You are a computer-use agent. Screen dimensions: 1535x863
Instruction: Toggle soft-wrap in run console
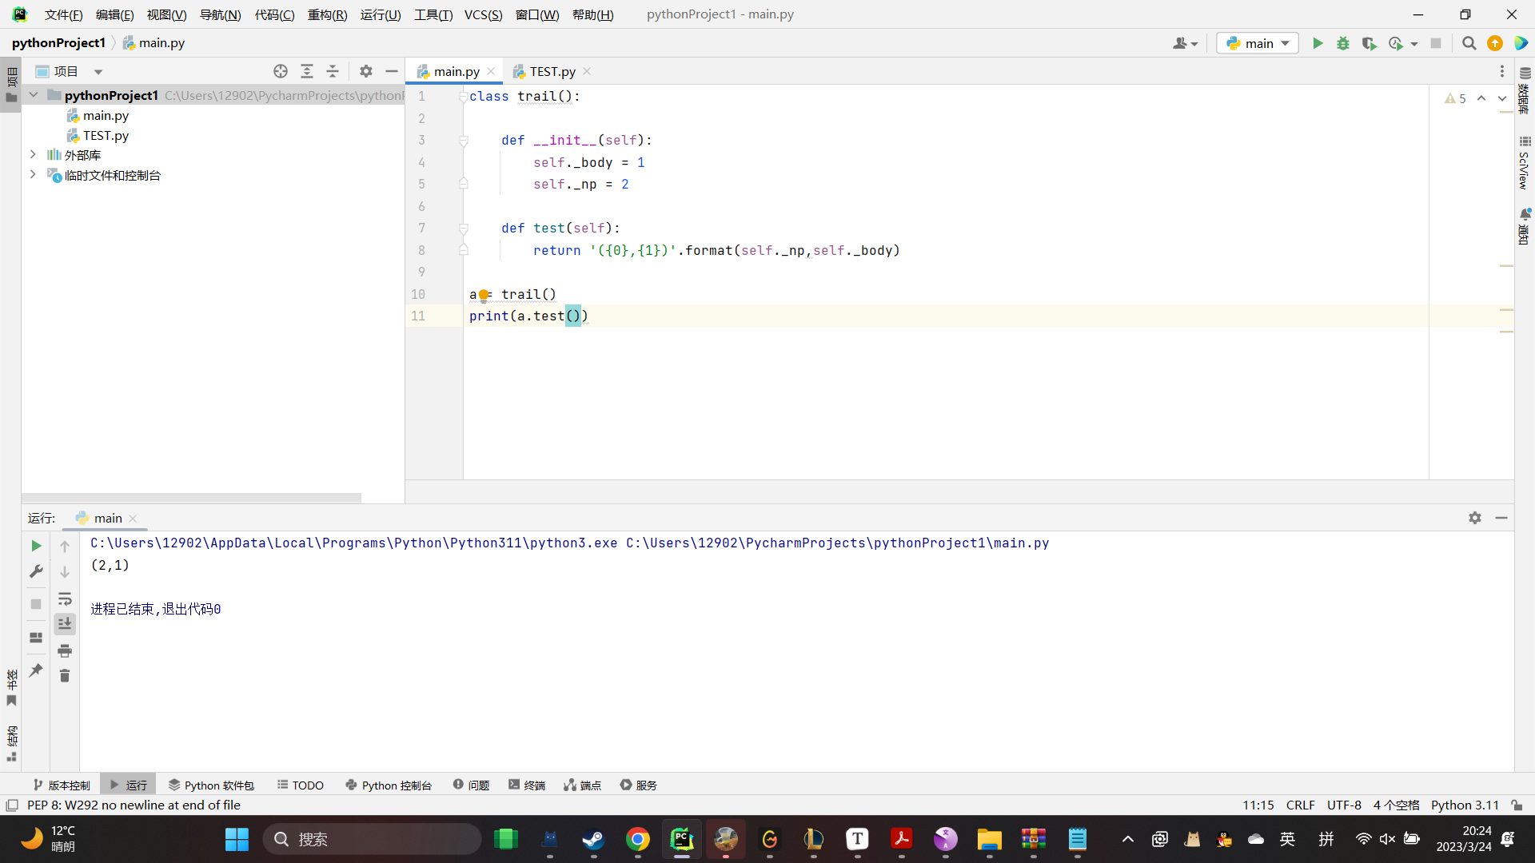click(x=65, y=599)
